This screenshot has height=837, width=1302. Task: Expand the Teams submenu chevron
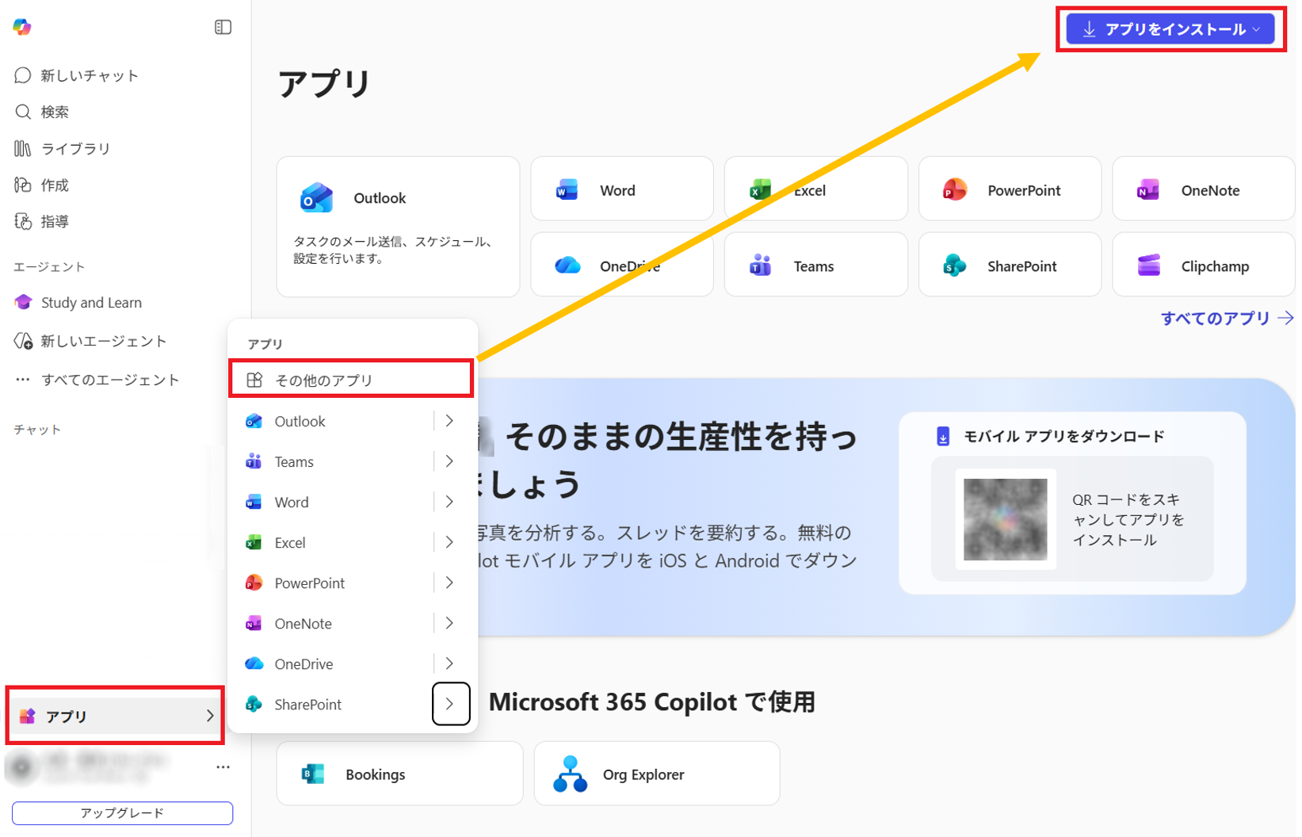tap(450, 461)
